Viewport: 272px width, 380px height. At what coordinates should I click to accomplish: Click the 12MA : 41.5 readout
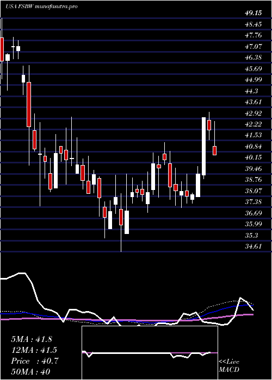33,350
